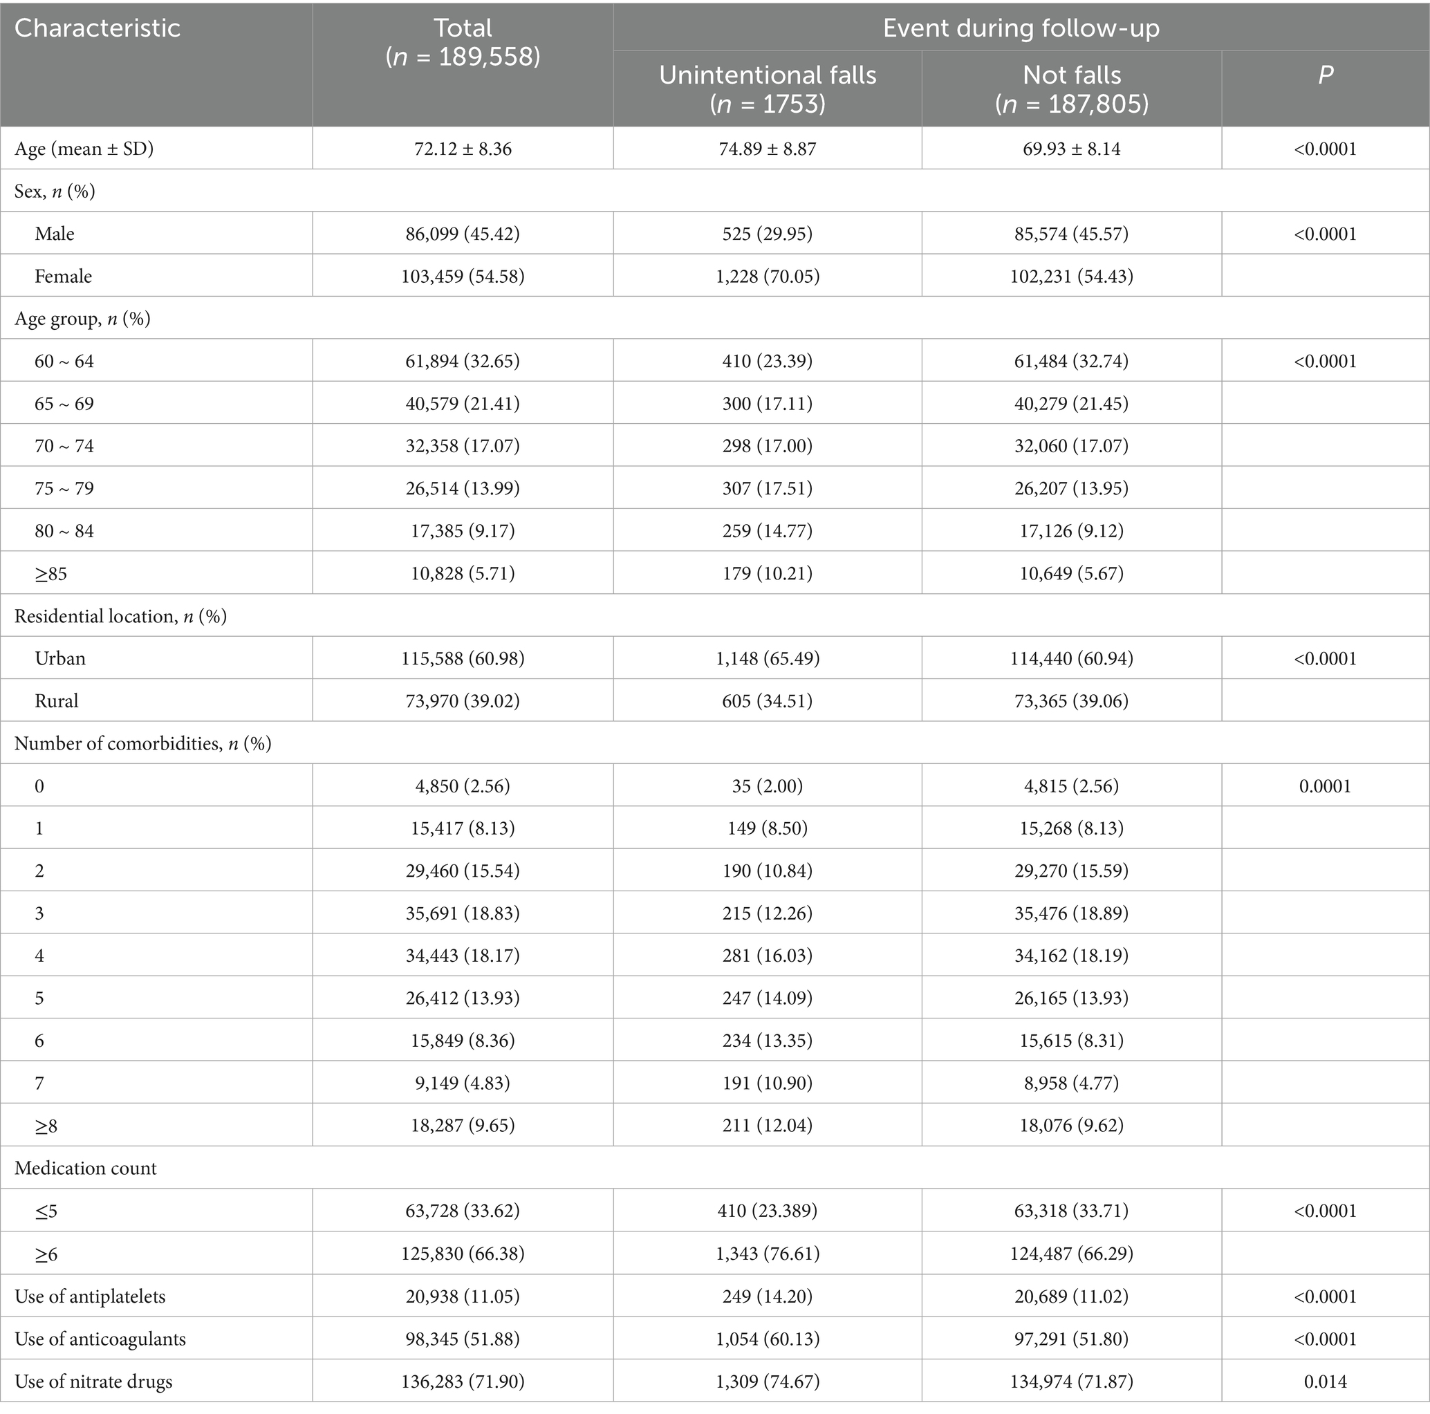The height and width of the screenshot is (1414, 1430).
Task: Select the Total (n = 189,558) header
Action: (x=463, y=42)
